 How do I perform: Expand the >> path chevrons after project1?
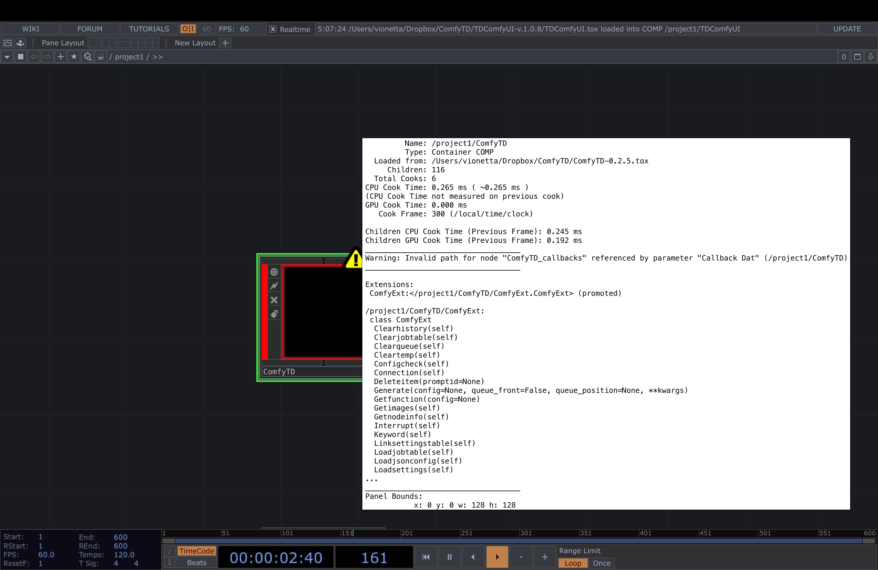(158, 57)
